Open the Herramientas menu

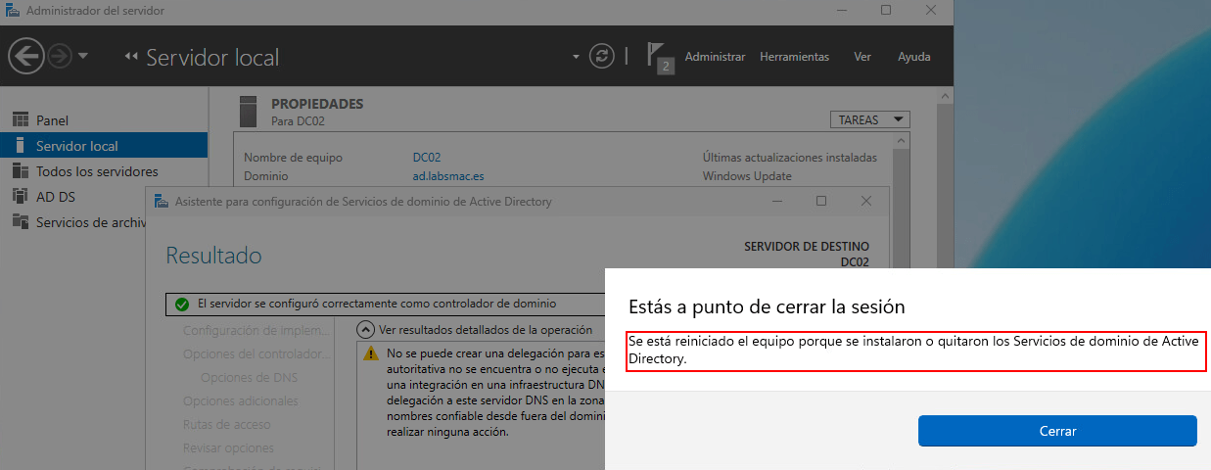794,57
